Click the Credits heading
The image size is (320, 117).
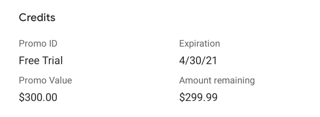point(37,17)
